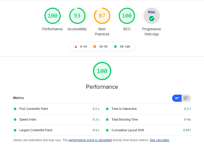Click the Best Practices gauge showing 87
The height and width of the screenshot is (145, 204).
pyautogui.click(x=102, y=16)
